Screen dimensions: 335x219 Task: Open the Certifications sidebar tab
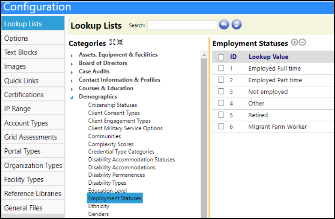pyautogui.click(x=33, y=94)
